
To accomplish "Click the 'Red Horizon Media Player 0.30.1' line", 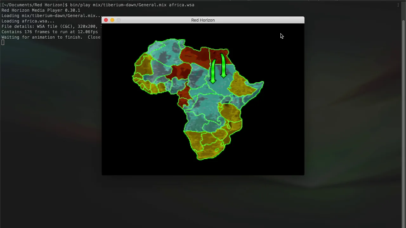I will pos(41,10).
